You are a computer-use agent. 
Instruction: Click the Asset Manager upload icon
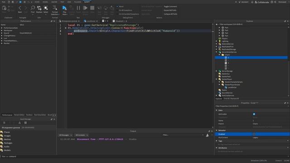pos(19,123)
